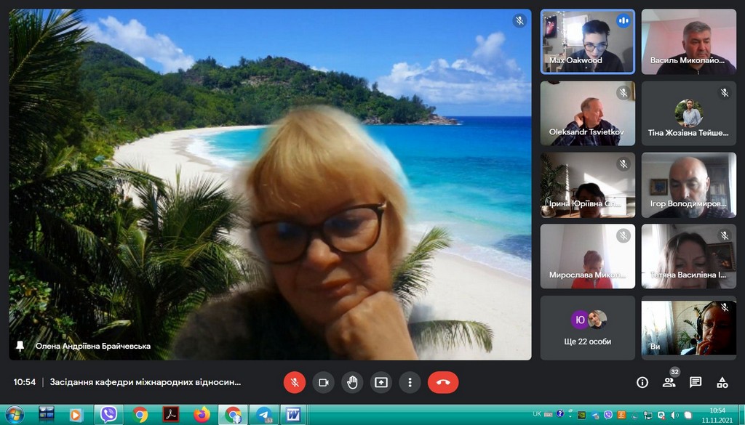The image size is (745, 425).
Task: Open the meeting details info icon
Action: (642, 382)
